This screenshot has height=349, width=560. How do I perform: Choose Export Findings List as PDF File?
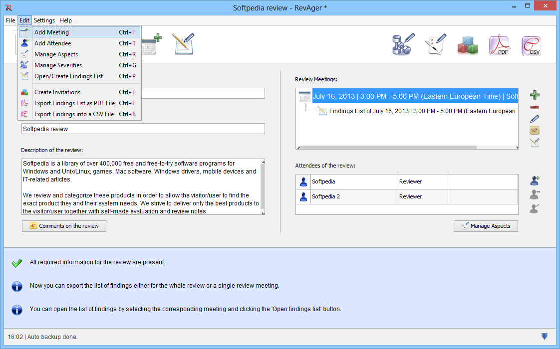tap(79, 103)
